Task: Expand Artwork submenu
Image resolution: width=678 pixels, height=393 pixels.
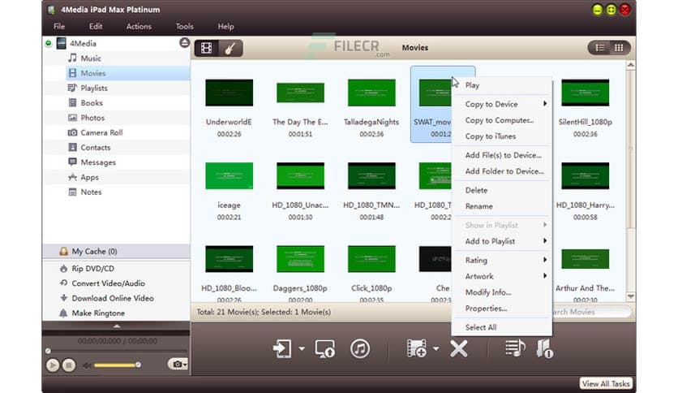Action: (x=501, y=276)
